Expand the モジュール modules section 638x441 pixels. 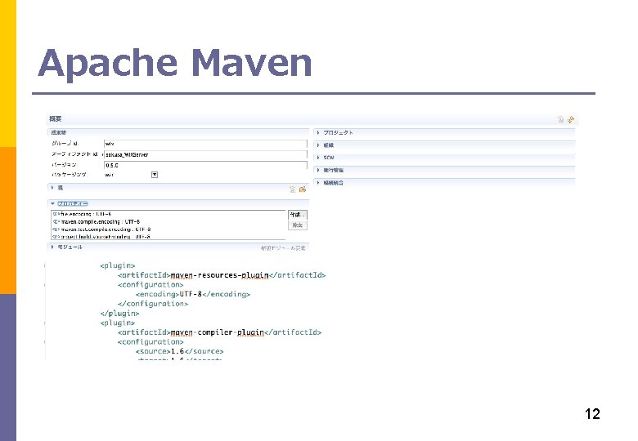[52, 247]
